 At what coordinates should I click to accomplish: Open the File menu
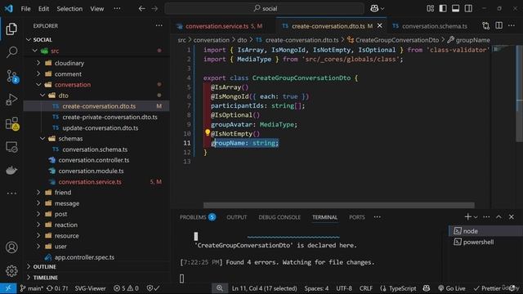pos(25,9)
